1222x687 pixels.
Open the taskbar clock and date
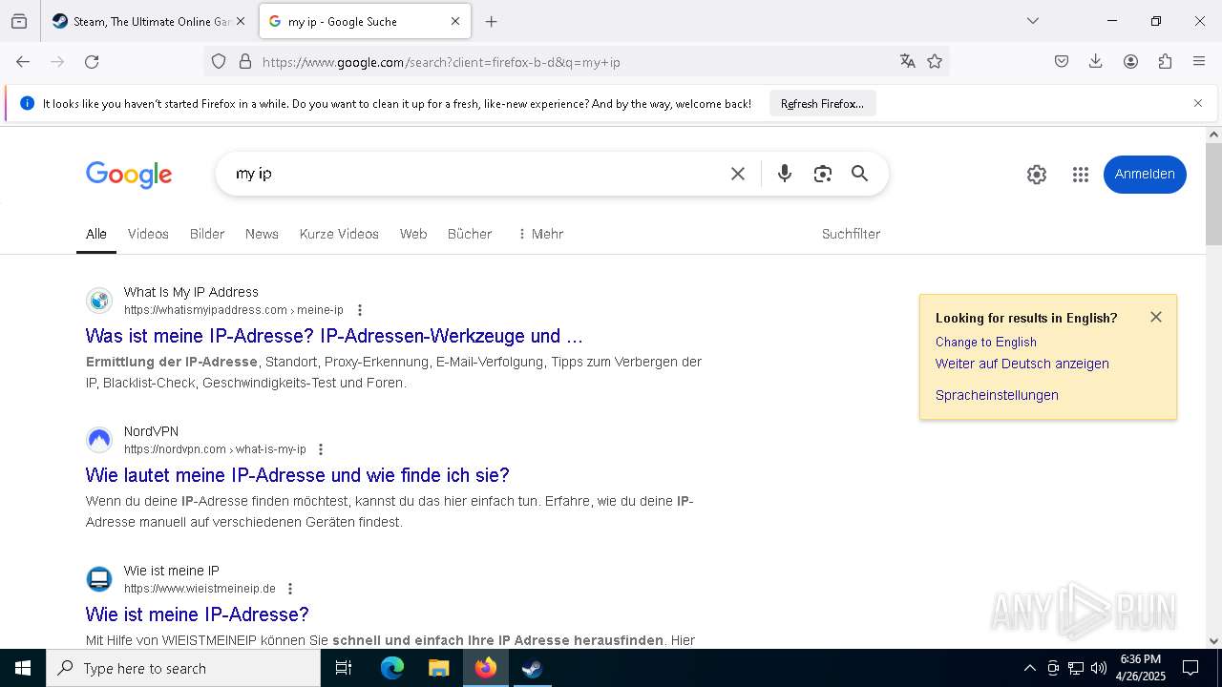pyautogui.click(x=1140, y=668)
